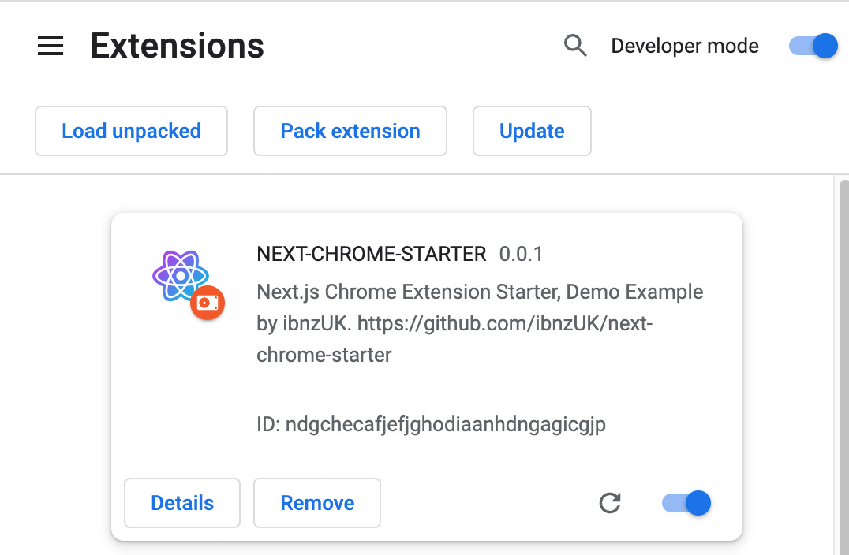Click 'Next.js Chrome Extension Starter' description line
Viewport: 849px width, 555px height.
[408, 292]
